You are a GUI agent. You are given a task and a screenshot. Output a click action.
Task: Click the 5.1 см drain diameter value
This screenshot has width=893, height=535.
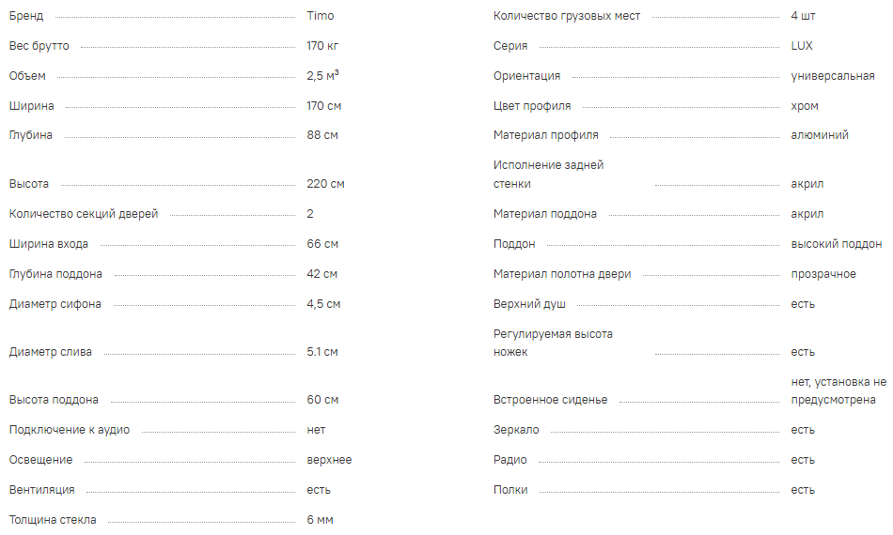(x=321, y=352)
